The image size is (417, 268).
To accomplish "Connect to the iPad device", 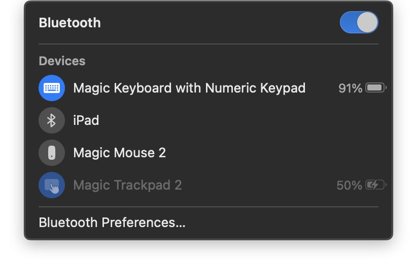I will pyautogui.click(x=86, y=120).
